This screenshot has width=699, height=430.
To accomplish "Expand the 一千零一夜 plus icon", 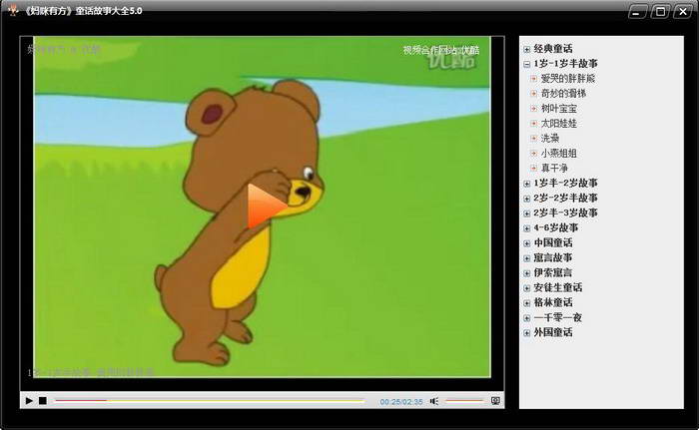I will click(526, 318).
